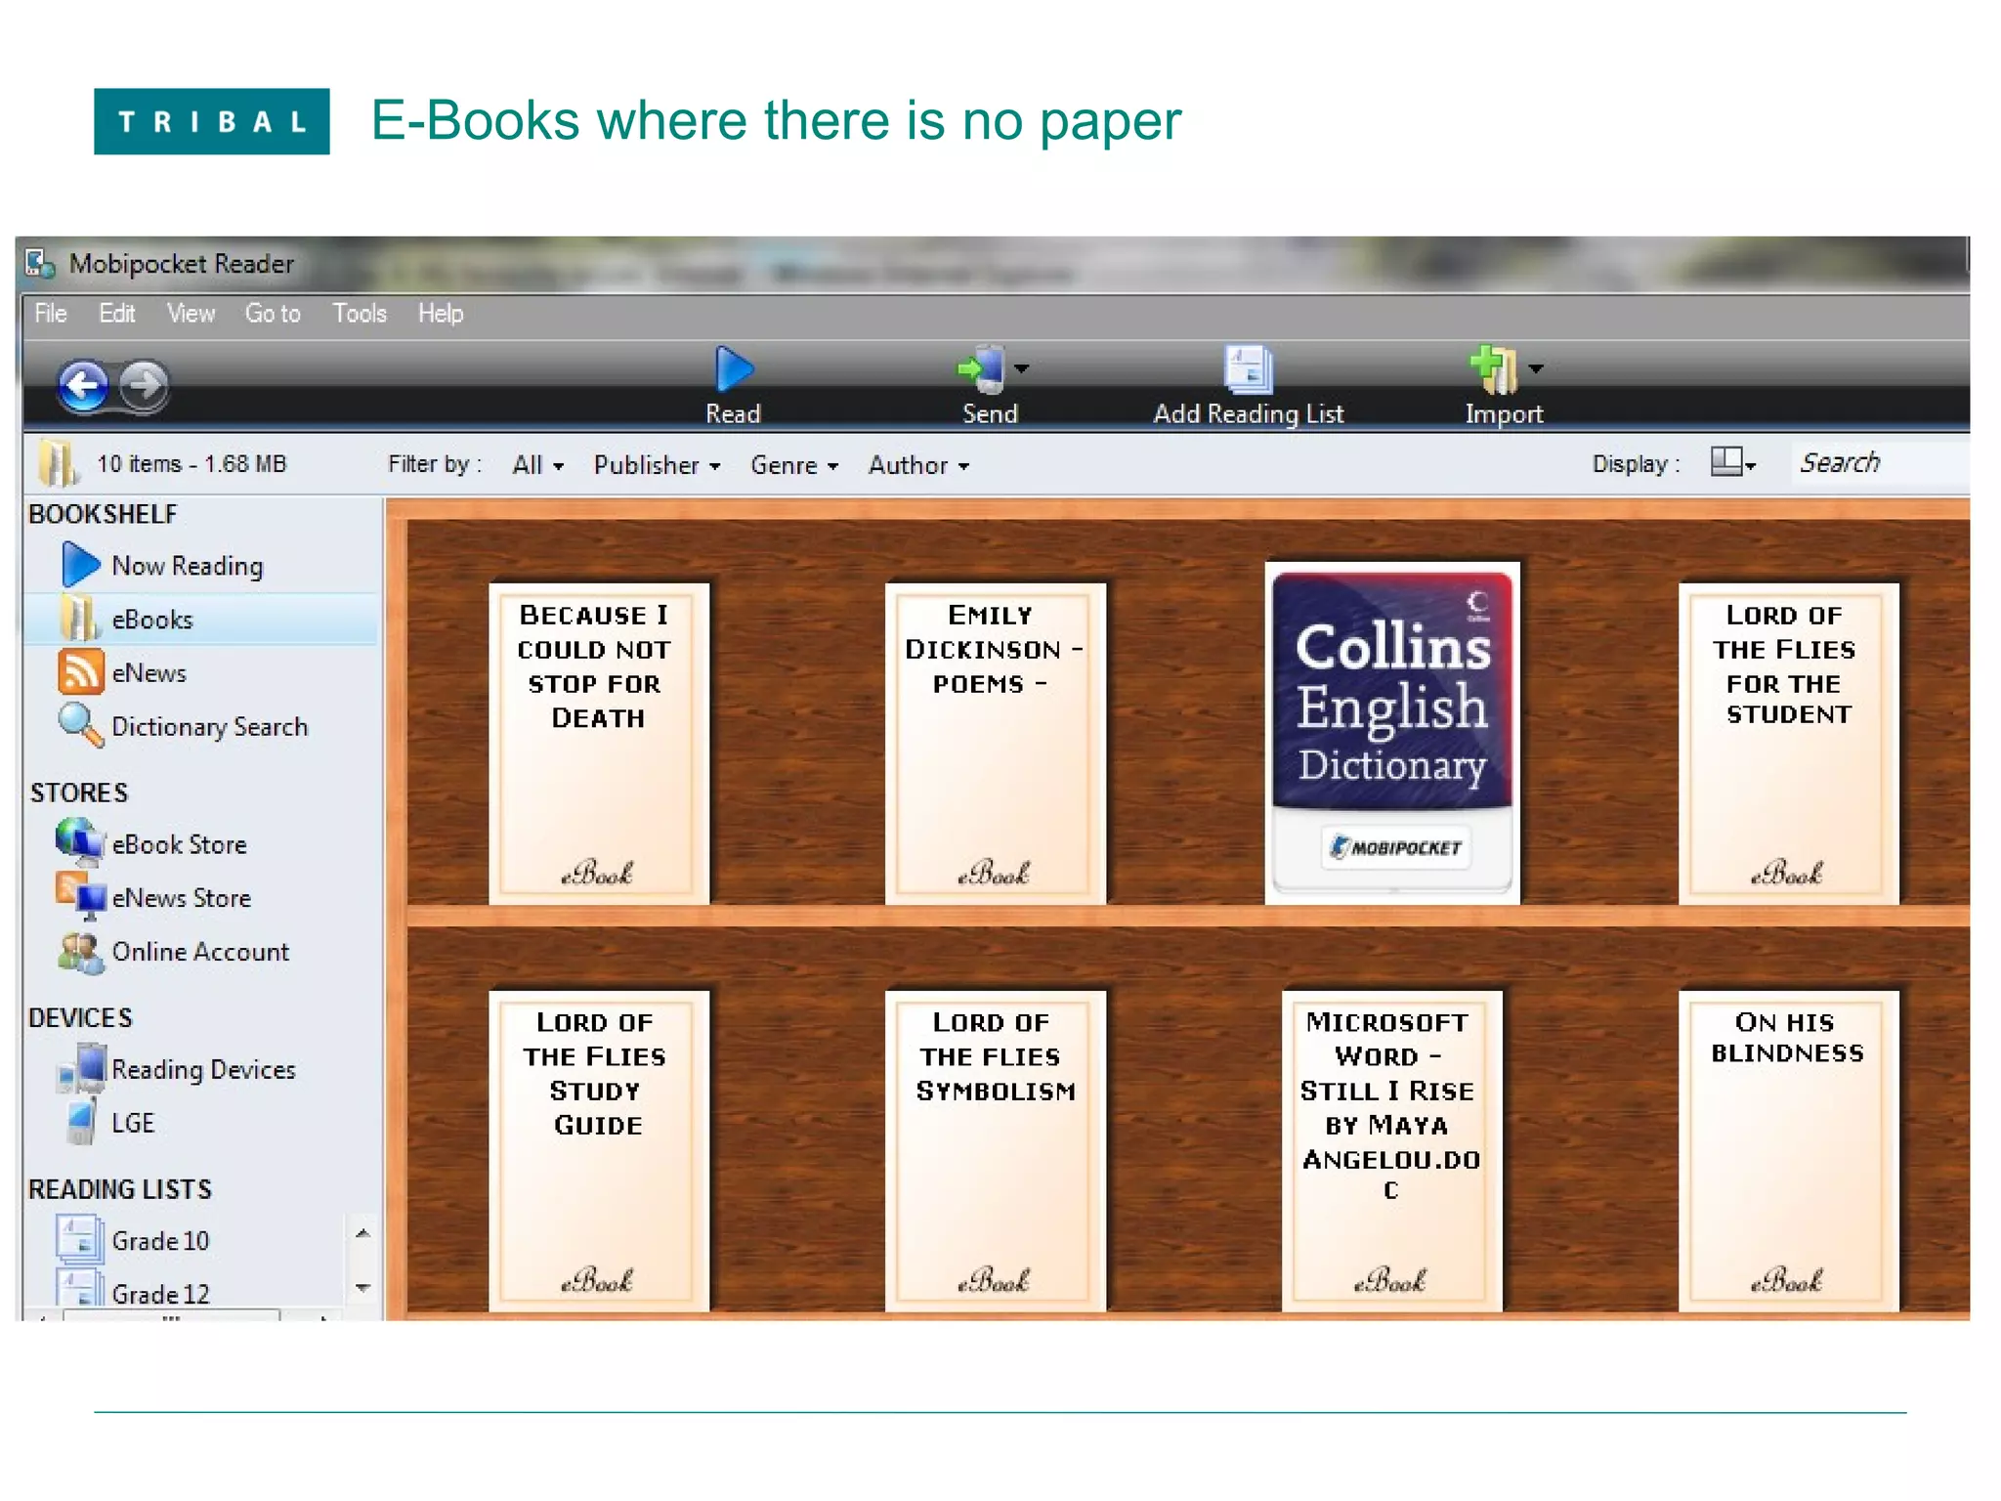Open the File menu

tap(51, 314)
